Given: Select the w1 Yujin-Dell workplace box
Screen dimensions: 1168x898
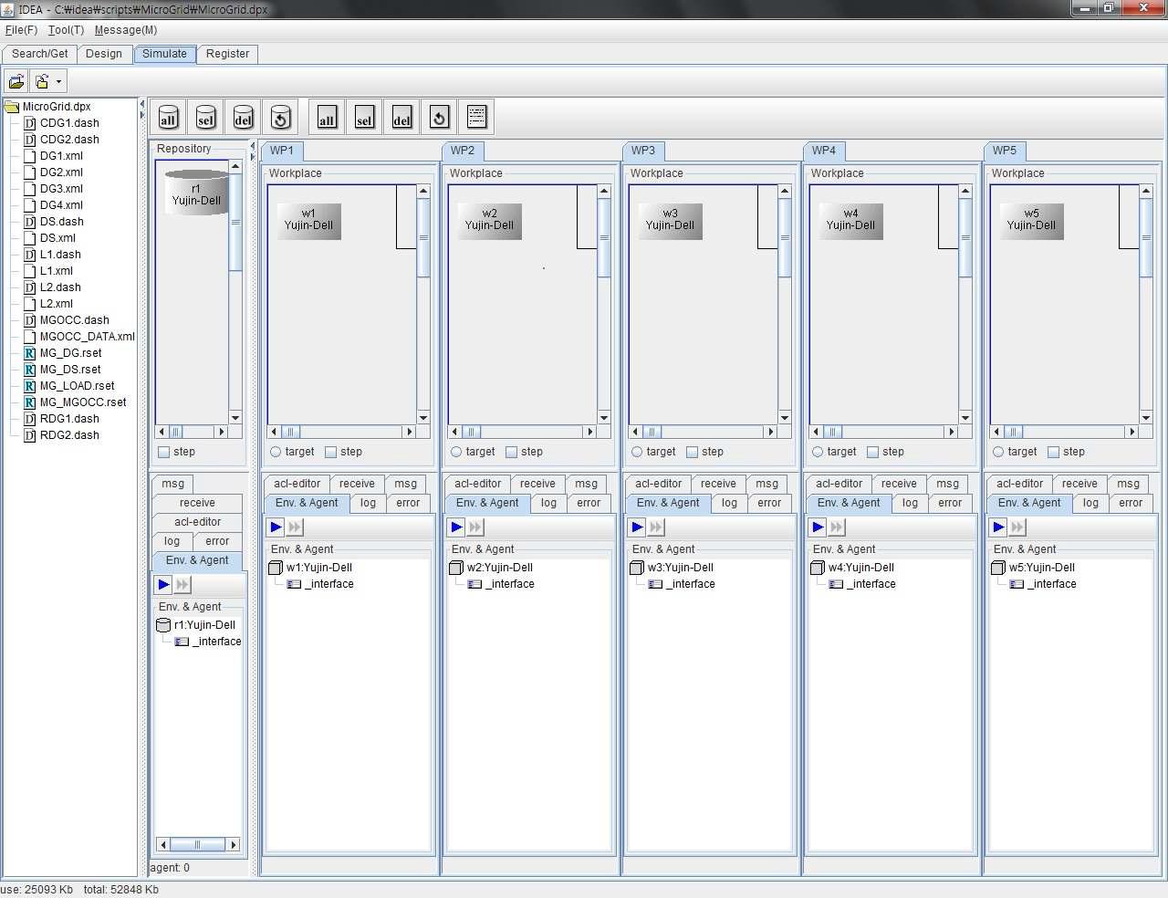Looking at the screenshot, I should tap(308, 222).
